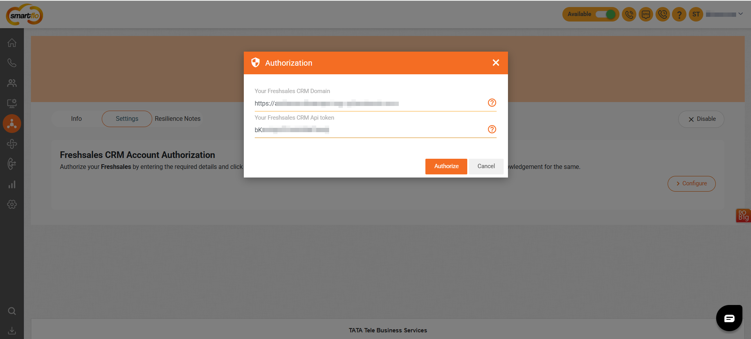Viewport: 751px width, 339px height.
Task: Toggle the Available status switch
Action: point(605,14)
